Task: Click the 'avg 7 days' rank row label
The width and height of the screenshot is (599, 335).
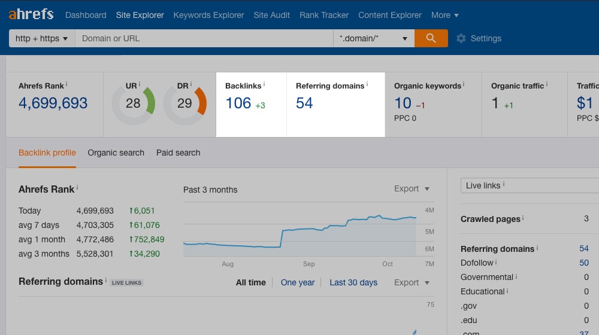Action: click(38, 225)
